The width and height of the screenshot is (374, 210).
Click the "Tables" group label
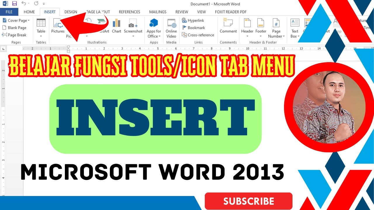coord(41,42)
